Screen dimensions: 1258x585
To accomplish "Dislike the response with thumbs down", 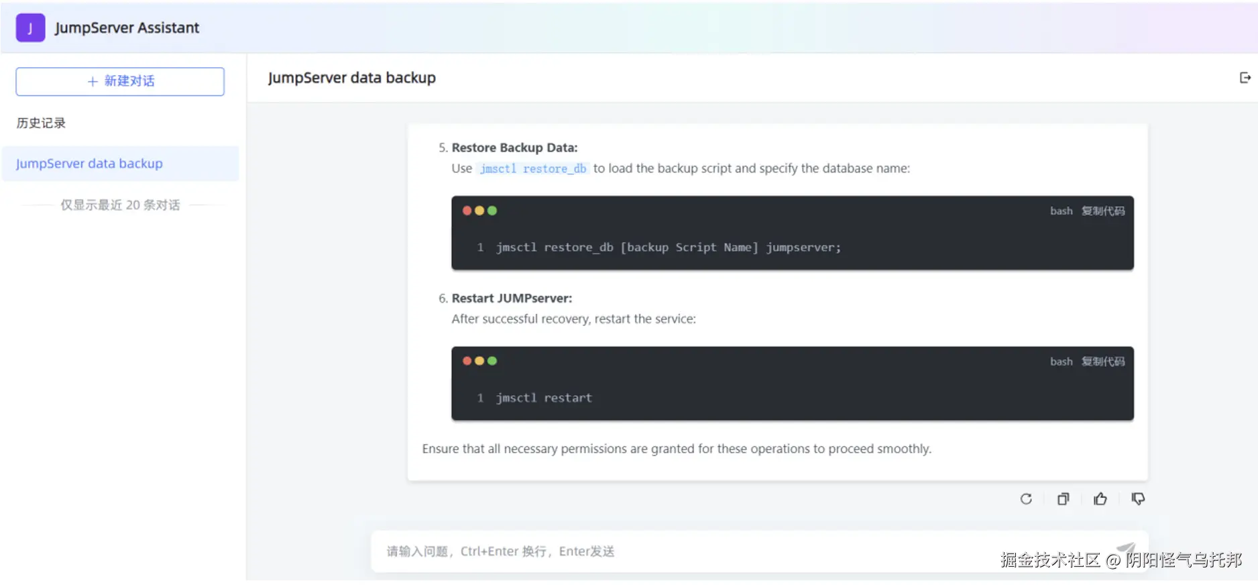I will [x=1138, y=498].
